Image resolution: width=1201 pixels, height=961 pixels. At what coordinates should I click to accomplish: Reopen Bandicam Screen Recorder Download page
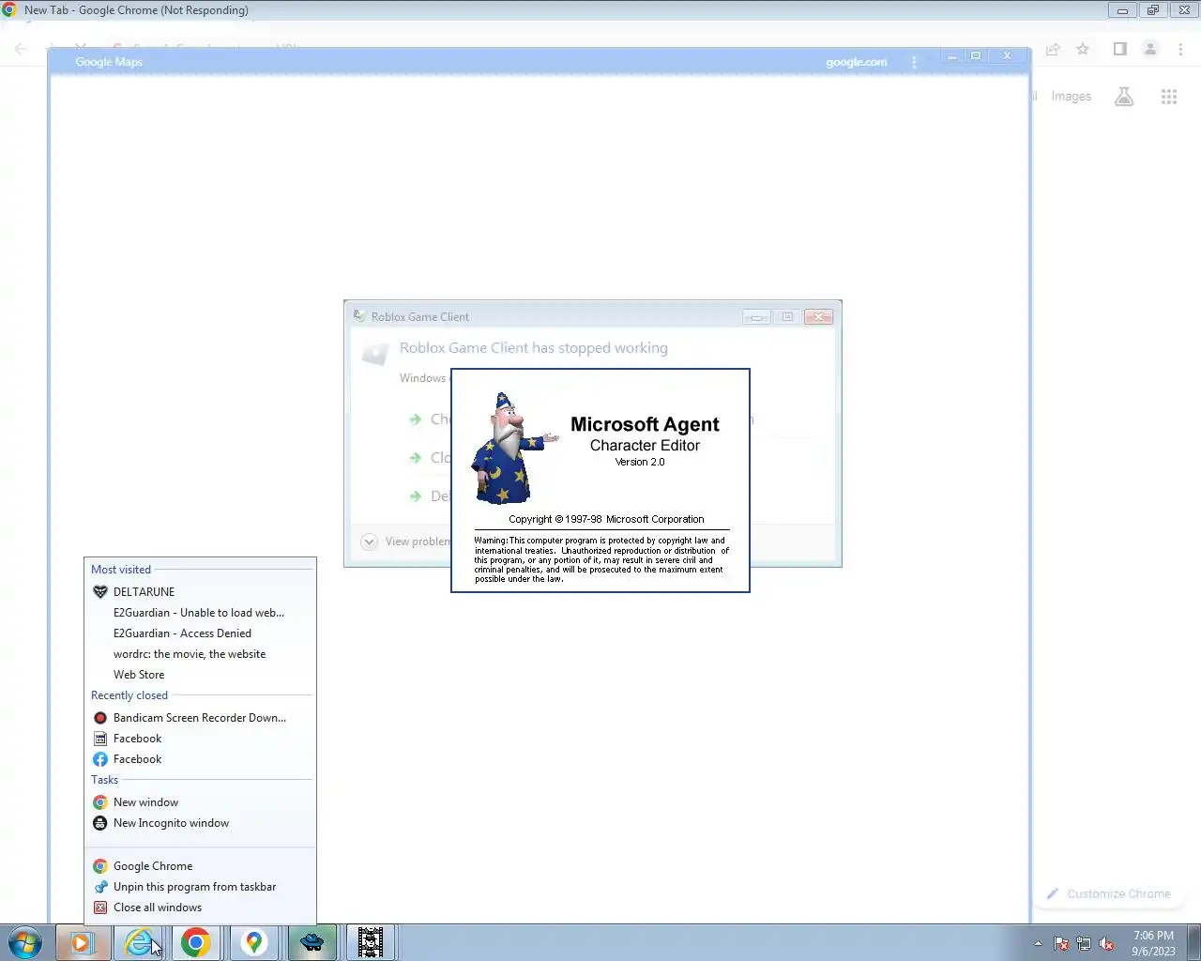(x=200, y=718)
